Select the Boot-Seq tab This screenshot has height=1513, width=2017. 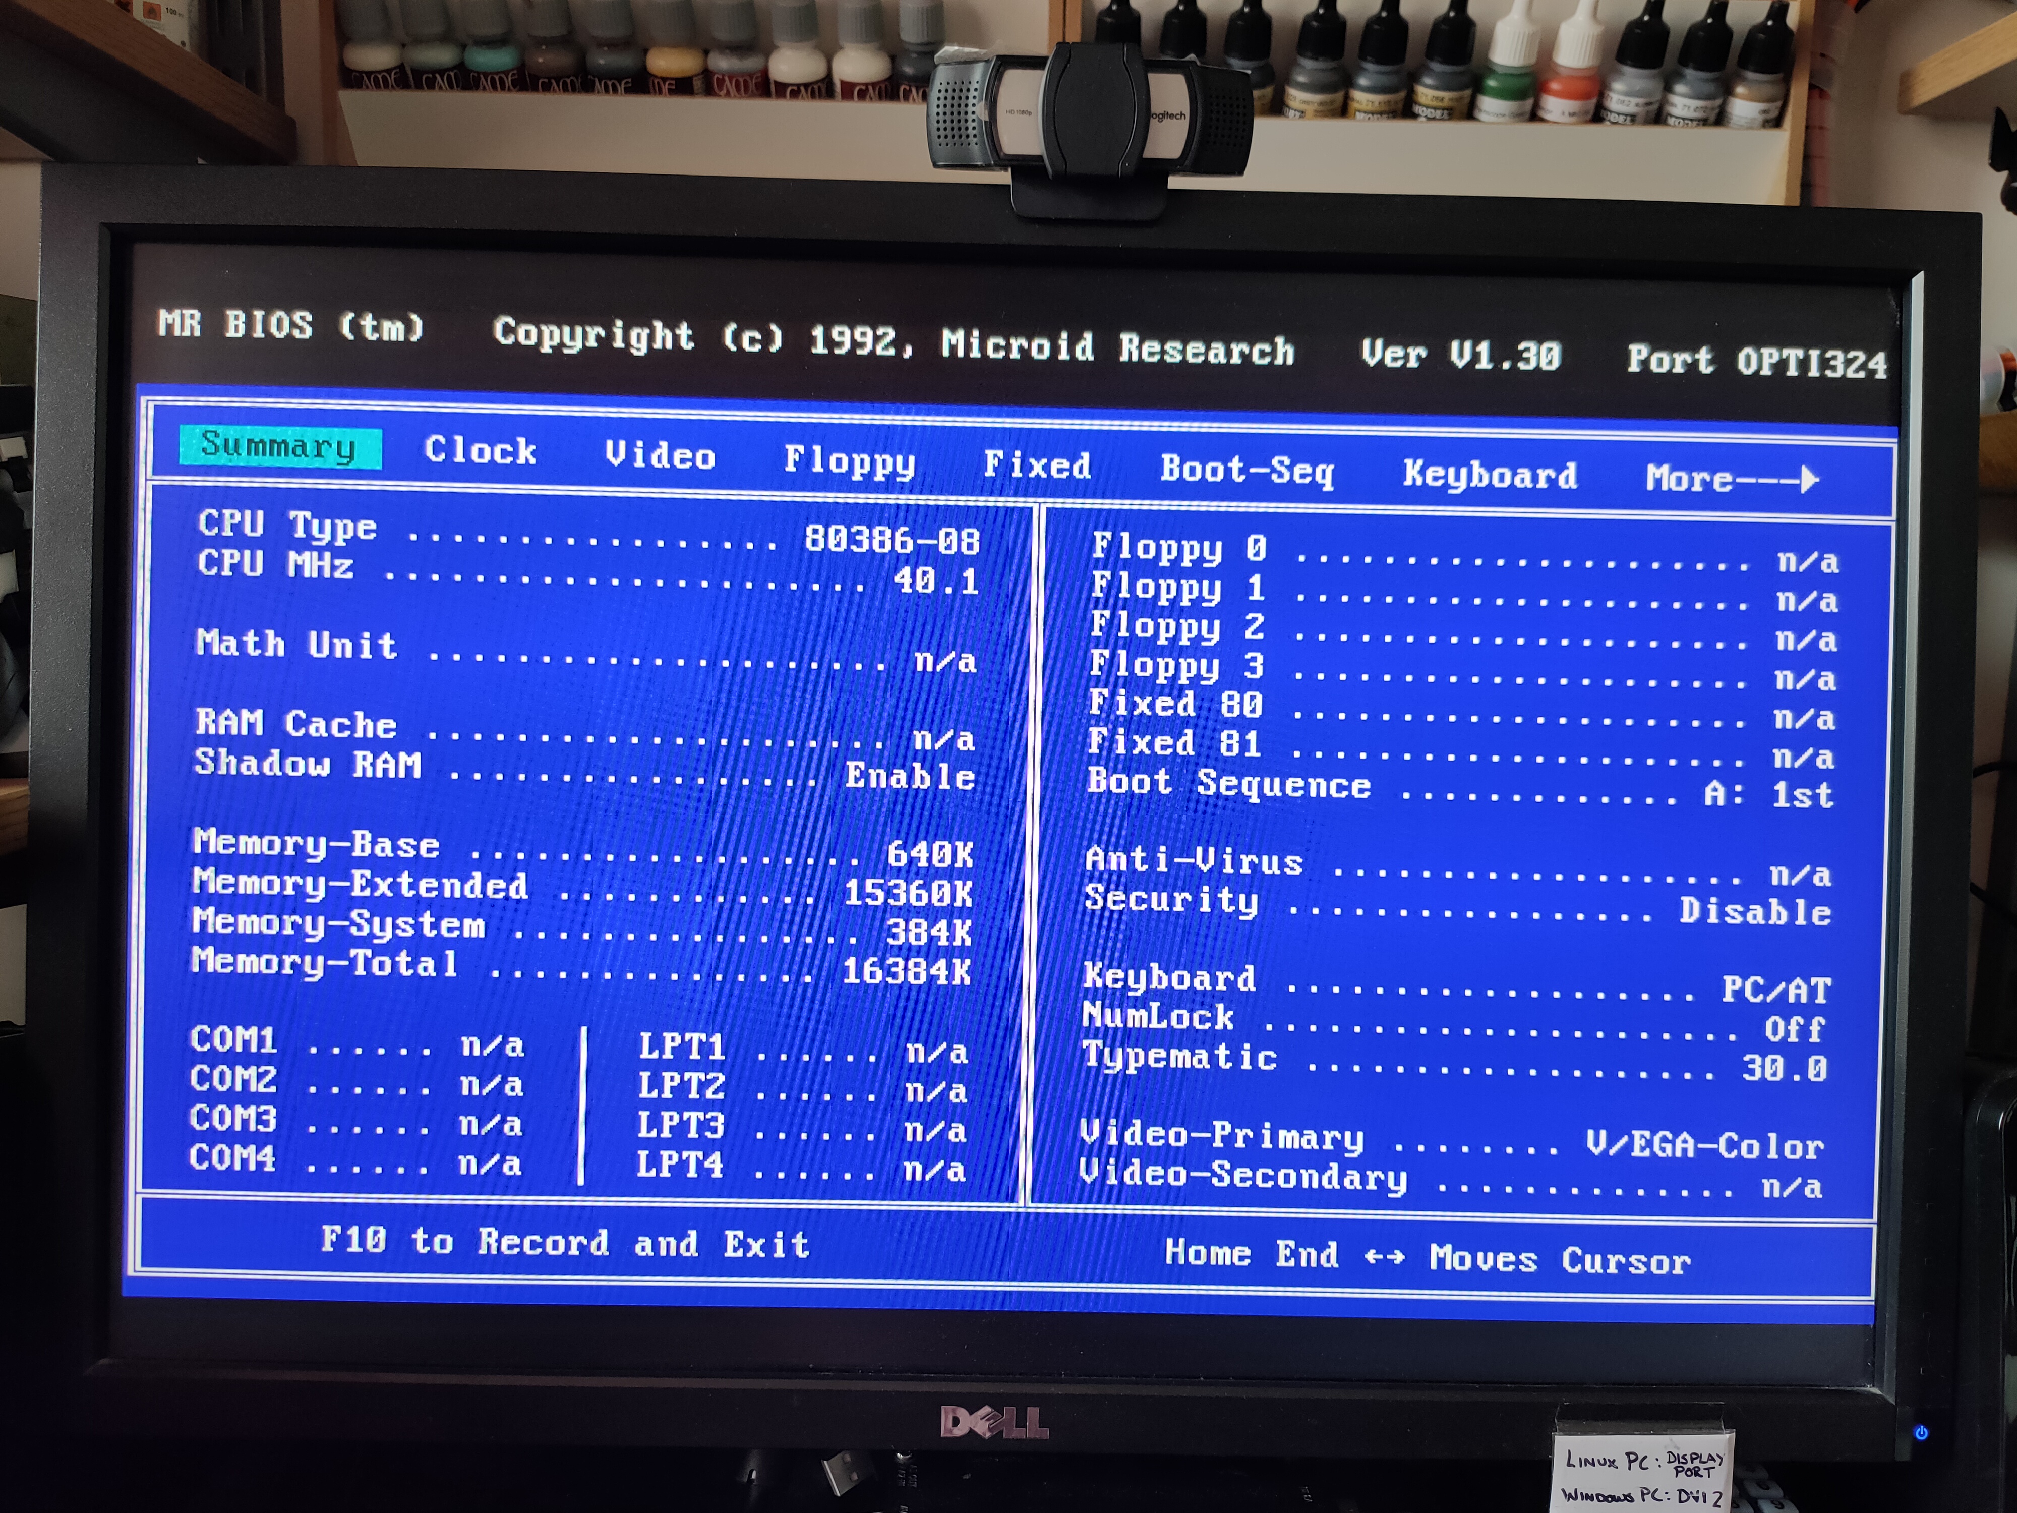tap(1247, 471)
